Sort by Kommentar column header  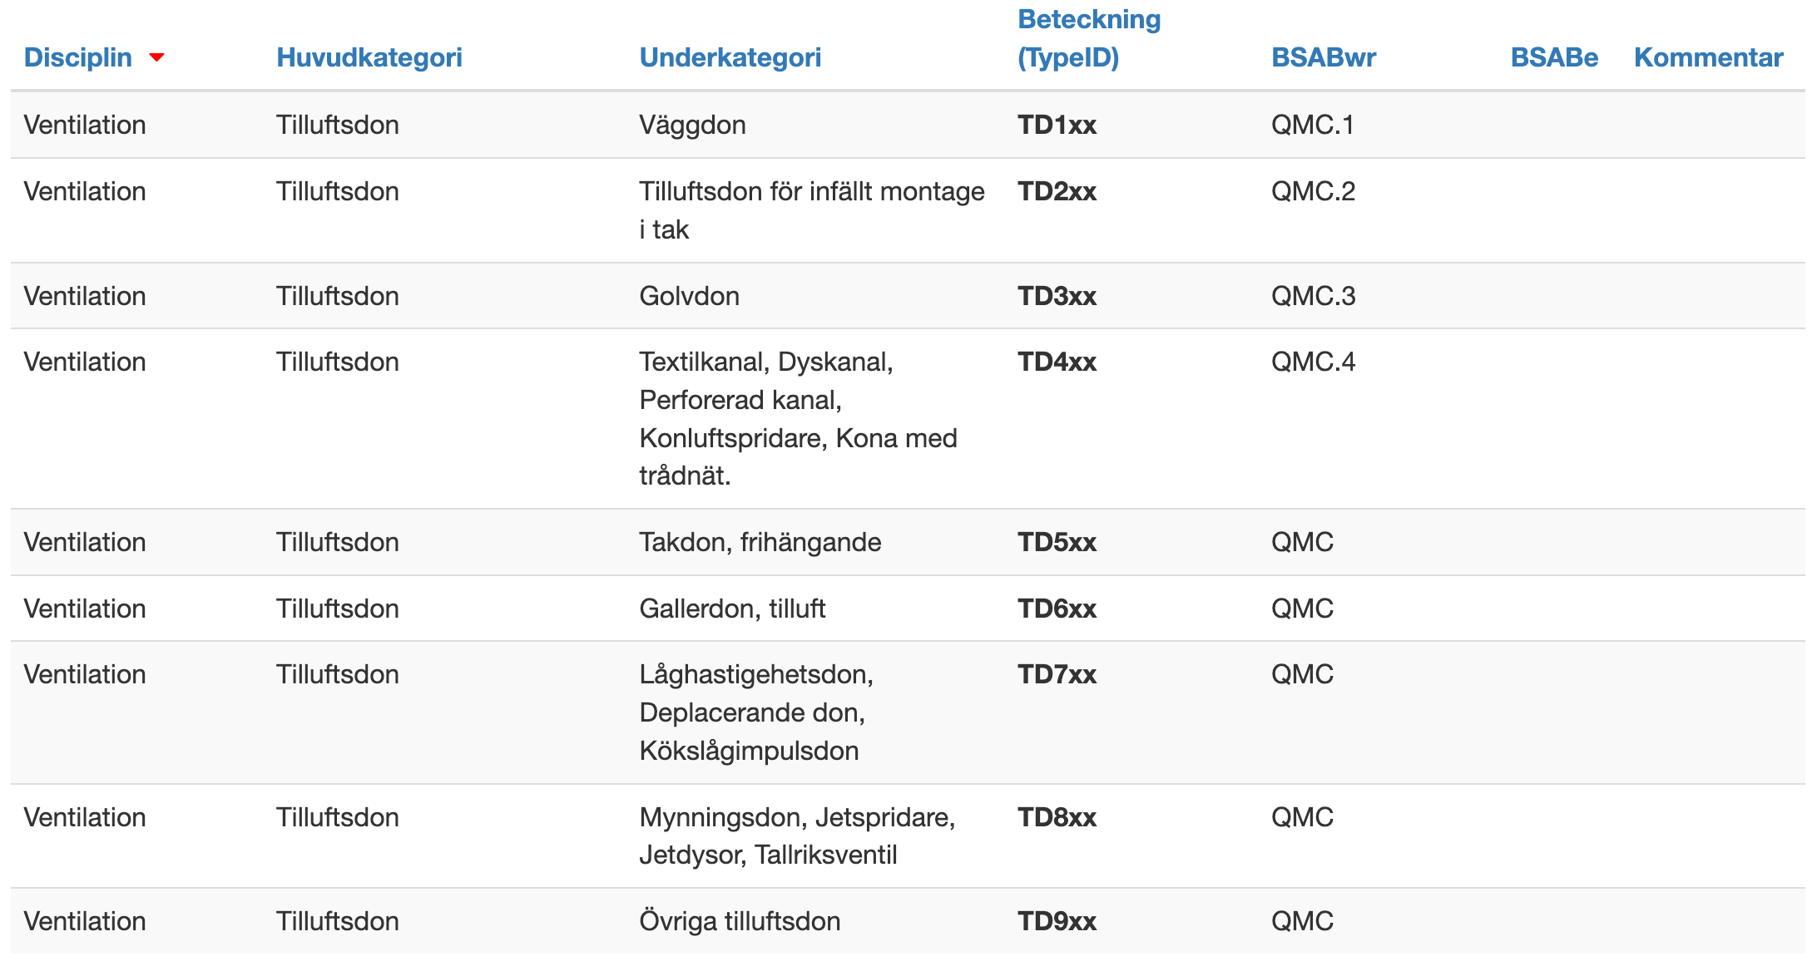(x=1708, y=57)
